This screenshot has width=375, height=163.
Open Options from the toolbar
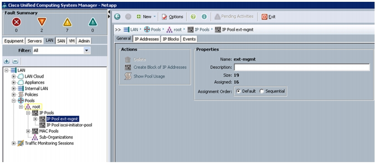point(173,17)
